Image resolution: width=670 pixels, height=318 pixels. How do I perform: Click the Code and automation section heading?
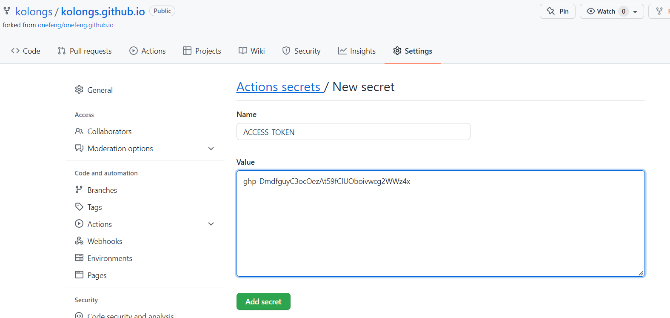point(106,173)
